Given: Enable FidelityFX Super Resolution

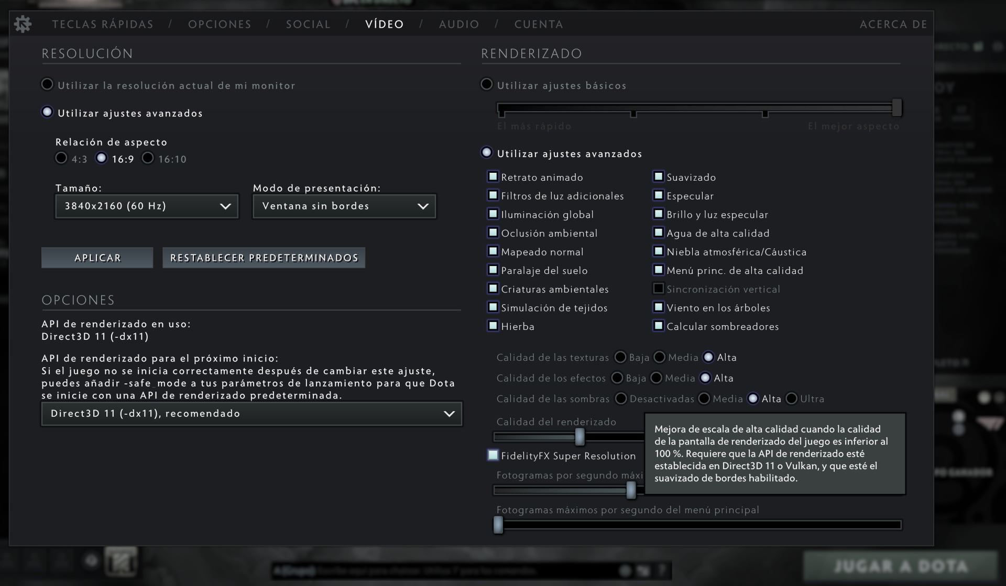Looking at the screenshot, I should point(493,455).
